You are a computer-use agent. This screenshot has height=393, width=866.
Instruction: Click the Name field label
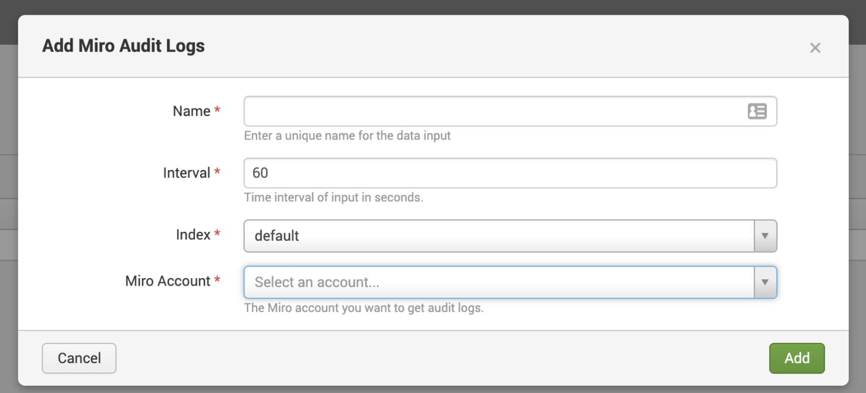pos(191,111)
